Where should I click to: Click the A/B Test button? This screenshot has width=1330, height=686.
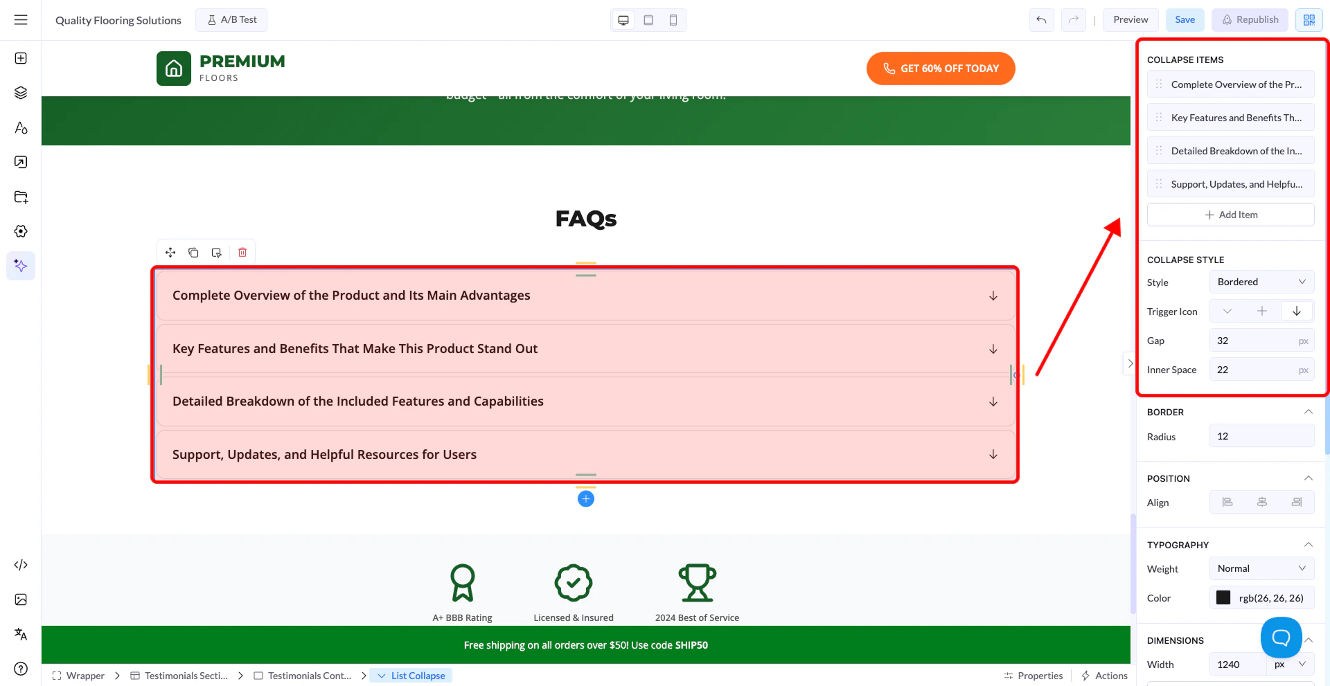231,20
